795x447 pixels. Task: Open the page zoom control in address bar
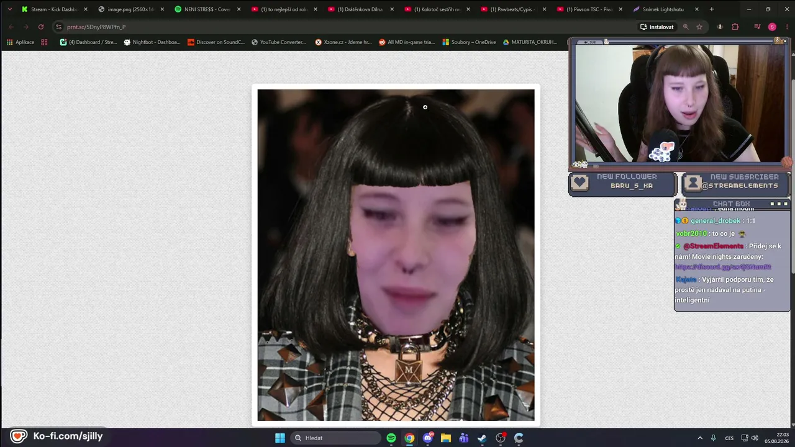pyautogui.click(x=686, y=27)
